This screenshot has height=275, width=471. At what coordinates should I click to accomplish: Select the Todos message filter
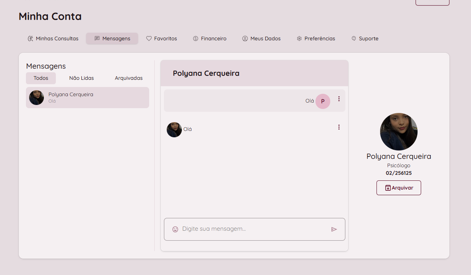point(41,78)
